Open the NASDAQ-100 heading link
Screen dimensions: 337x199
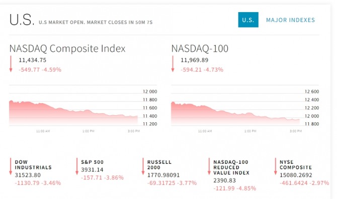click(200, 49)
